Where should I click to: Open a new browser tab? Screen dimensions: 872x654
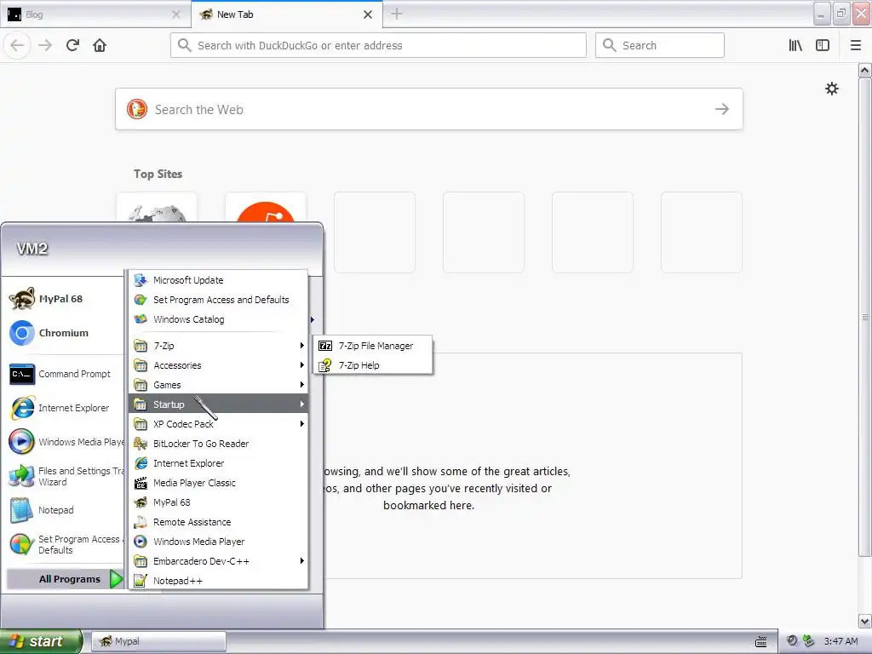(x=397, y=14)
